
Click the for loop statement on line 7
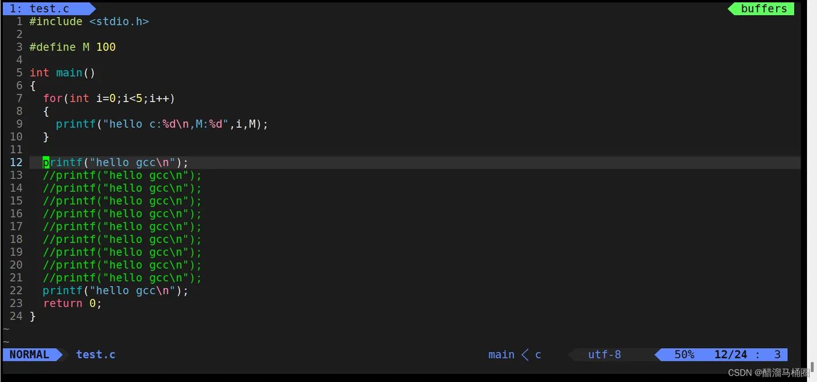[109, 99]
